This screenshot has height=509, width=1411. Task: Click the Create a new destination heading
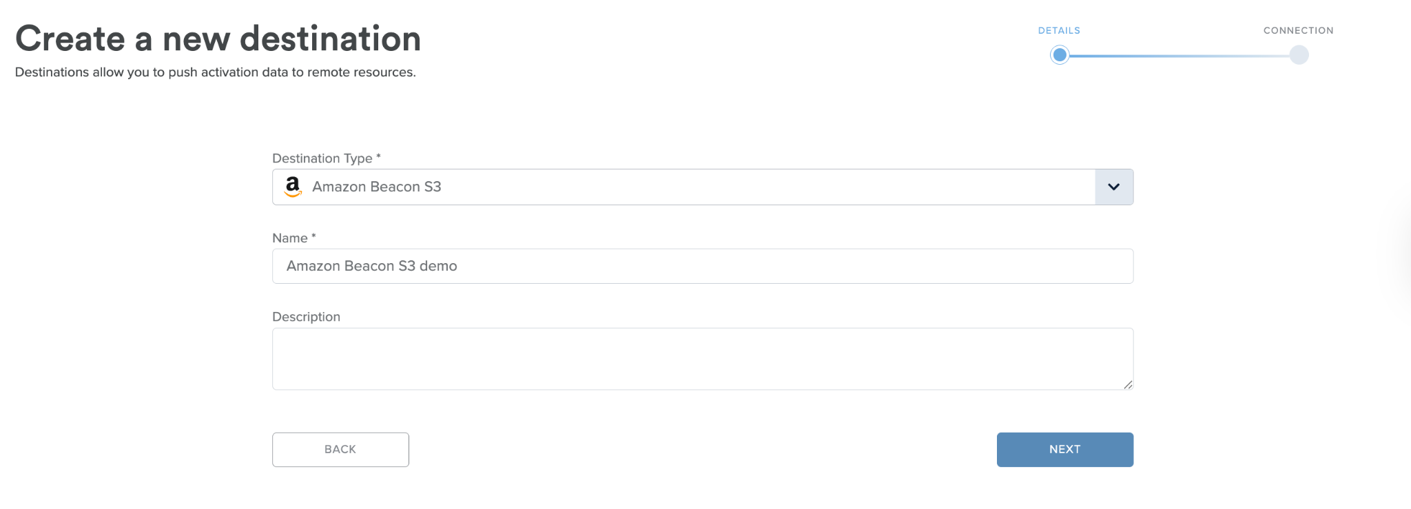(x=218, y=39)
